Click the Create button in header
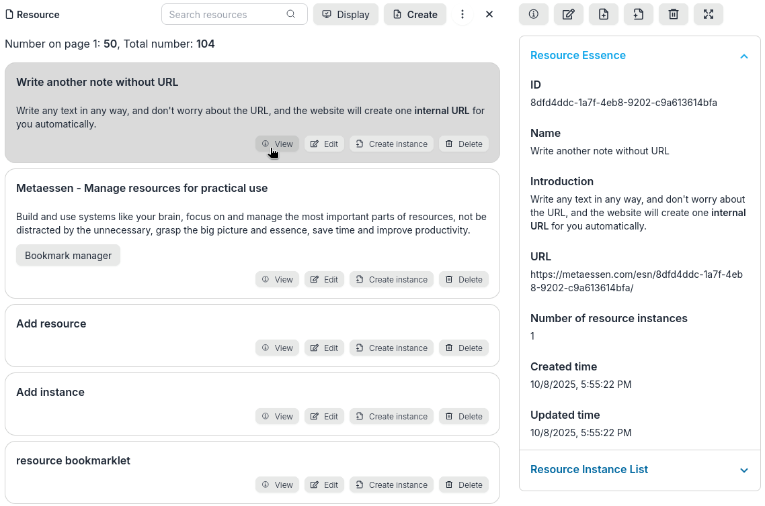The width and height of the screenshot is (765, 506). [415, 14]
